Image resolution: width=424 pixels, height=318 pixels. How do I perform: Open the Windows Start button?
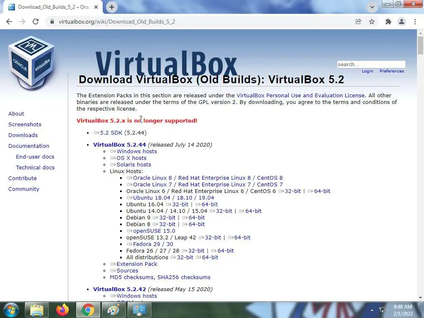pyautogui.click(x=11, y=310)
